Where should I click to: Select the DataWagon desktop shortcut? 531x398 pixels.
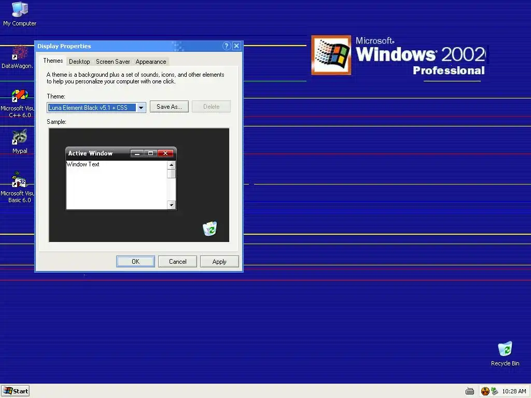click(17, 57)
